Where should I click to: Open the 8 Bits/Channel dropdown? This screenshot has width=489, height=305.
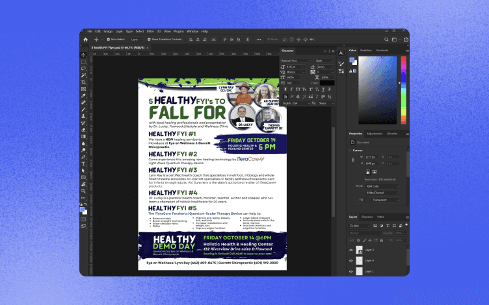click(382, 193)
